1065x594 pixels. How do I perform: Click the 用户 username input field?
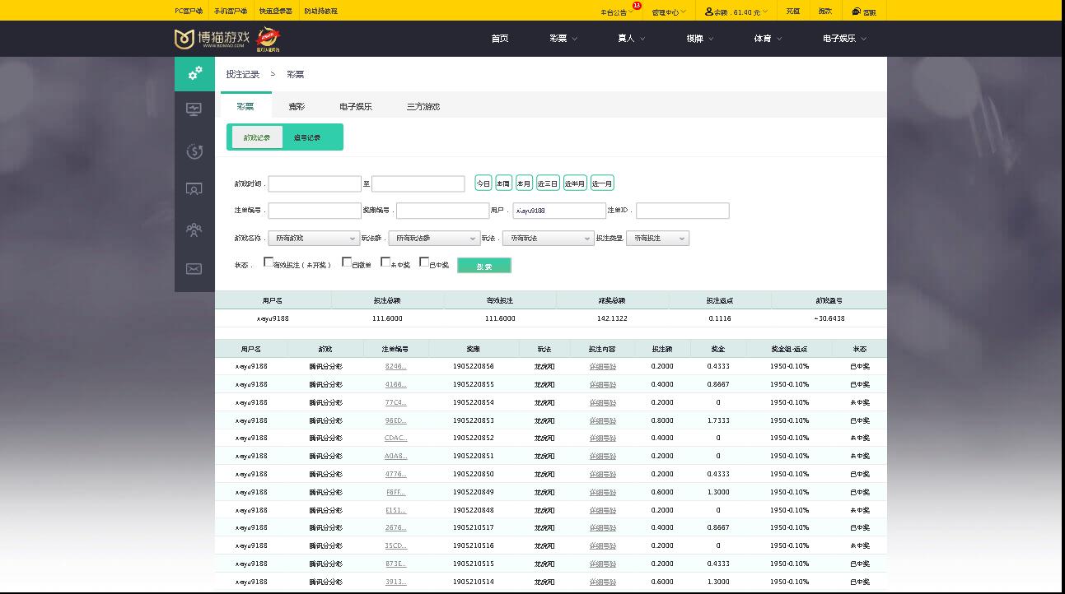click(x=559, y=211)
